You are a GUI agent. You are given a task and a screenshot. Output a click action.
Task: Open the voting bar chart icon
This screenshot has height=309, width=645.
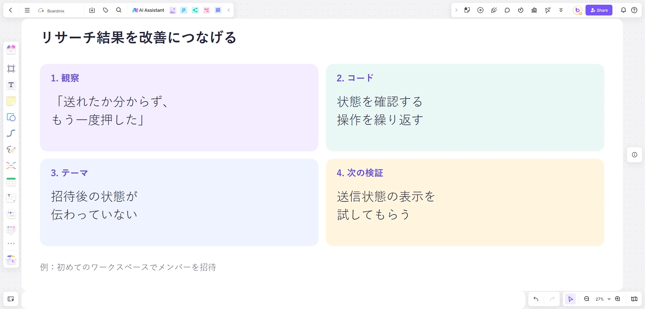pos(534,10)
